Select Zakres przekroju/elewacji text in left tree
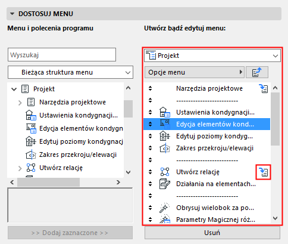The image size is (288, 244). point(78,155)
